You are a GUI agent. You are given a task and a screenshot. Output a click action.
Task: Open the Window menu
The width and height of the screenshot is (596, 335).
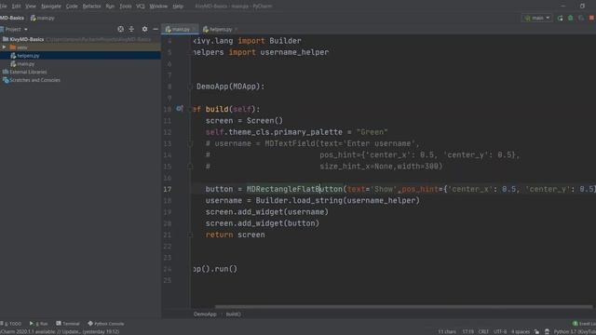click(x=158, y=7)
